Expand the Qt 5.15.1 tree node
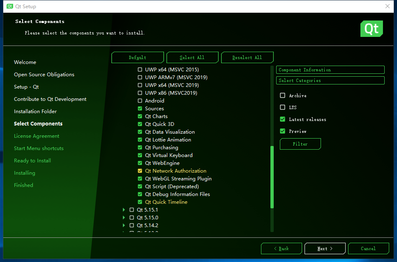The width and height of the screenshot is (397, 262). (124, 210)
